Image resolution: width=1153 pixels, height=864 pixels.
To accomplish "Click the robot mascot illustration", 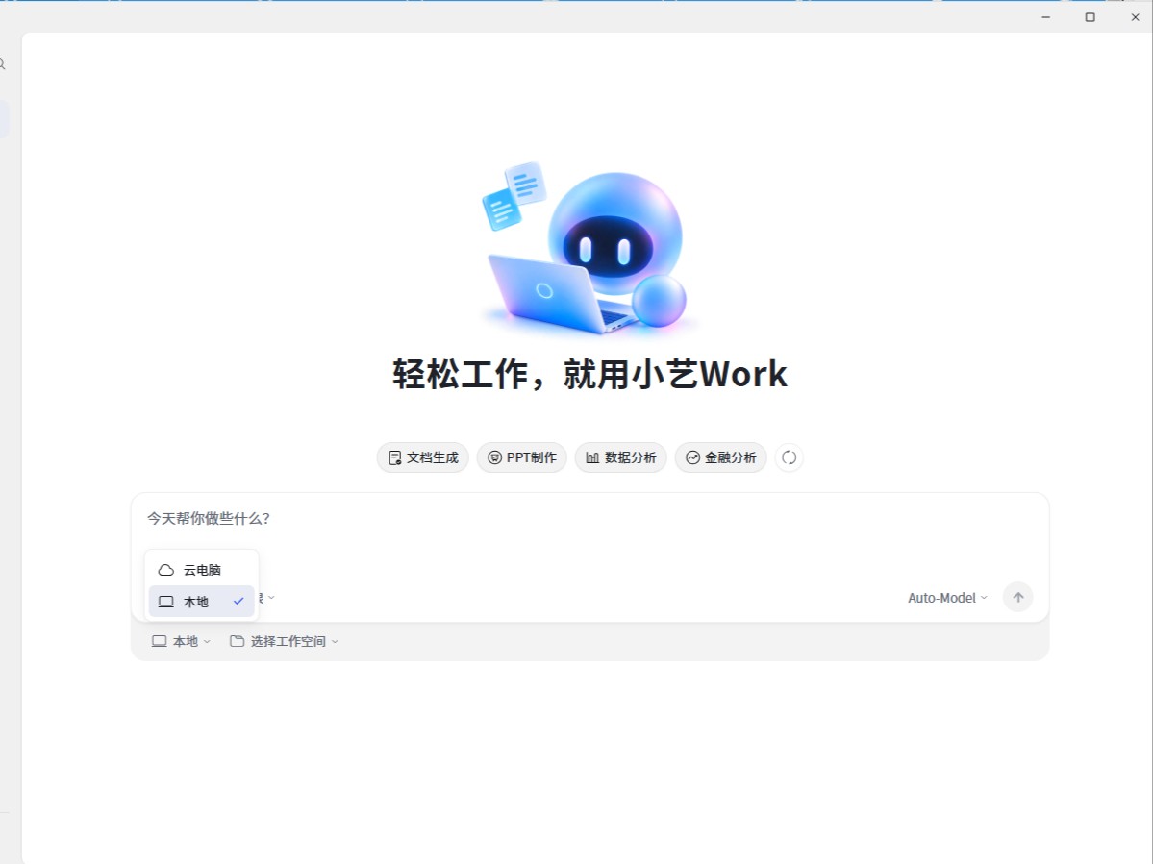I will coord(586,248).
